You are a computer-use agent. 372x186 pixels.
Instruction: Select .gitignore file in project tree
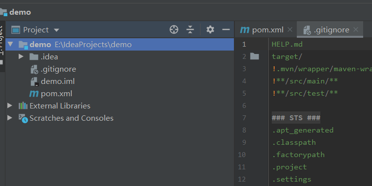(x=58, y=69)
